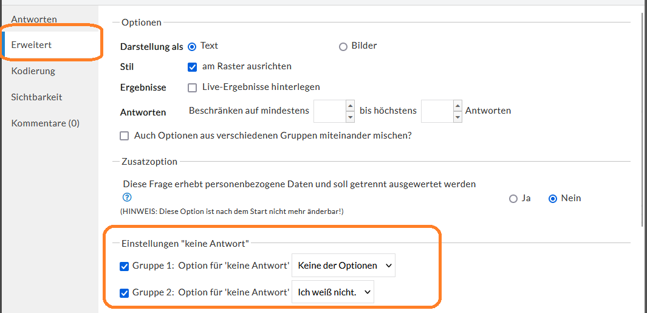The image size is (647, 313).
Task: Decrease the minimum answers spinner value
Action: click(x=350, y=117)
